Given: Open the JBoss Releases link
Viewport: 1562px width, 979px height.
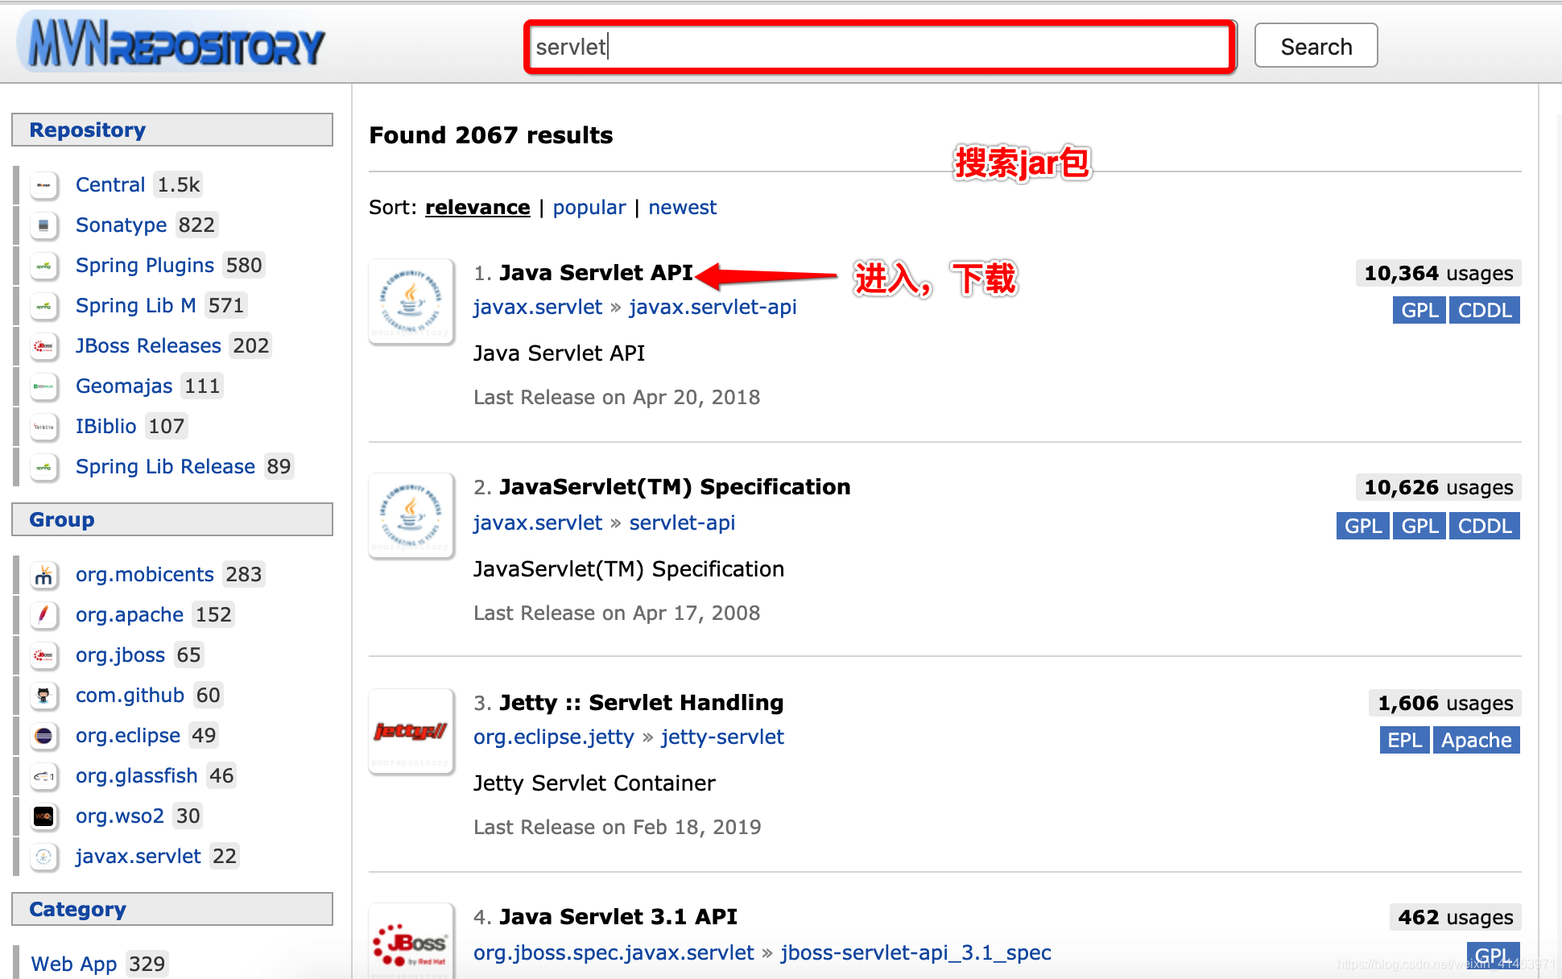Looking at the screenshot, I should [x=148, y=346].
